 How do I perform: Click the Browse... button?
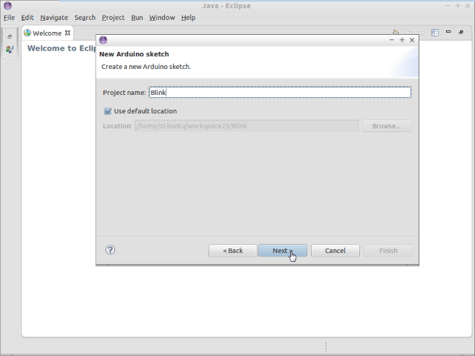pos(387,126)
